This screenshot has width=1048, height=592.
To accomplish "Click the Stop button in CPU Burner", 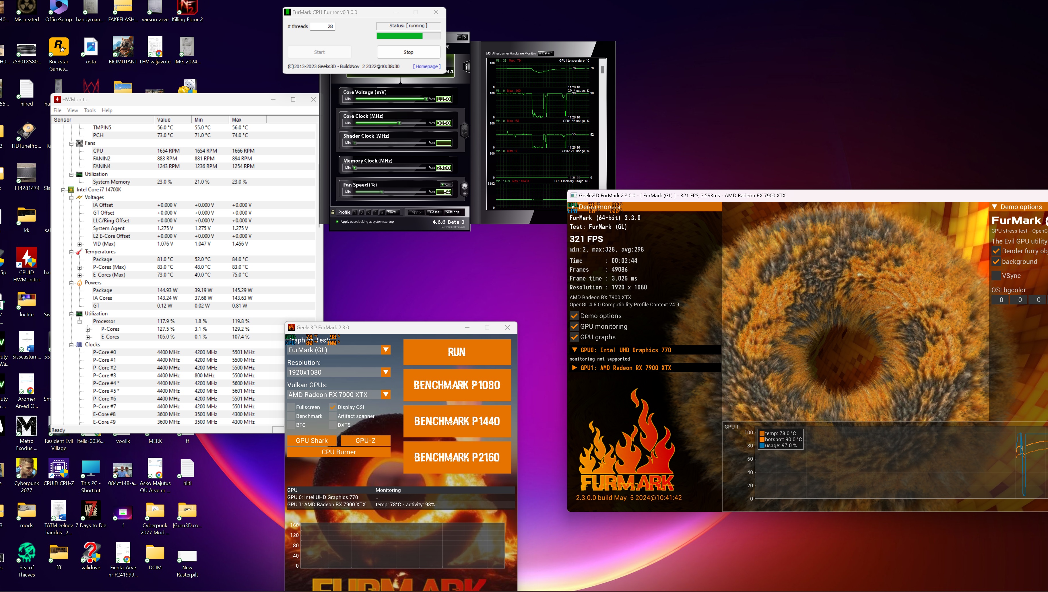I will point(408,52).
